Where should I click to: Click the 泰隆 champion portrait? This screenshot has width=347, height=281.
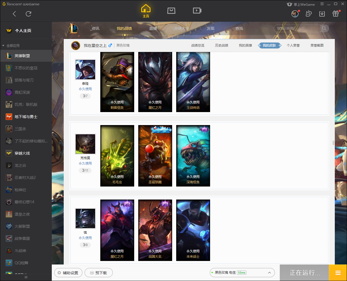[85, 70]
